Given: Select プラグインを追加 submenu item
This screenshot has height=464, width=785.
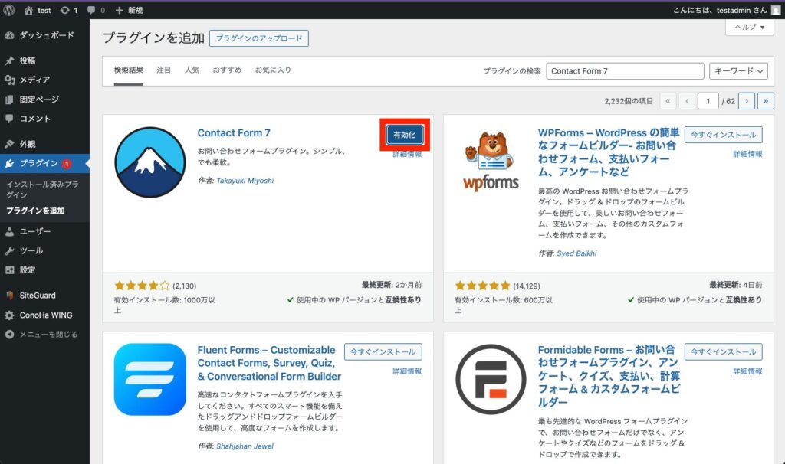Looking at the screenshot, I should 35,211.
